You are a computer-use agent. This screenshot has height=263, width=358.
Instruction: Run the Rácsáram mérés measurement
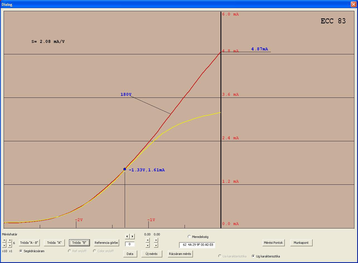[x=180, y=254]
